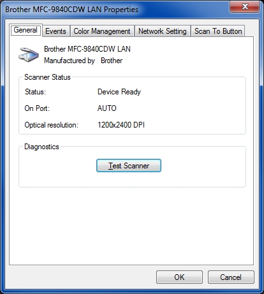This screenshot has height=294, width=264.
Task: Click the Test Scanner button
Action: [x=129, y=166]
